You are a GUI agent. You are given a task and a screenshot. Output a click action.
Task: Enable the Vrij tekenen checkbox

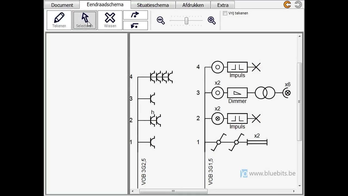(225, 13)
